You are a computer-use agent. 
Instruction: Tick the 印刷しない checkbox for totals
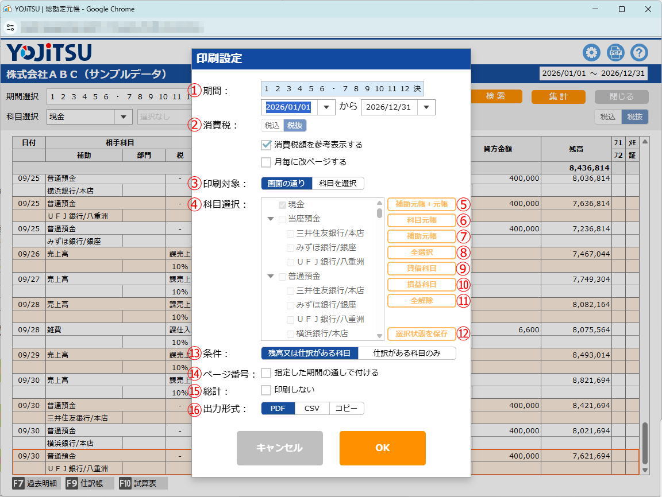coord(266,390)
